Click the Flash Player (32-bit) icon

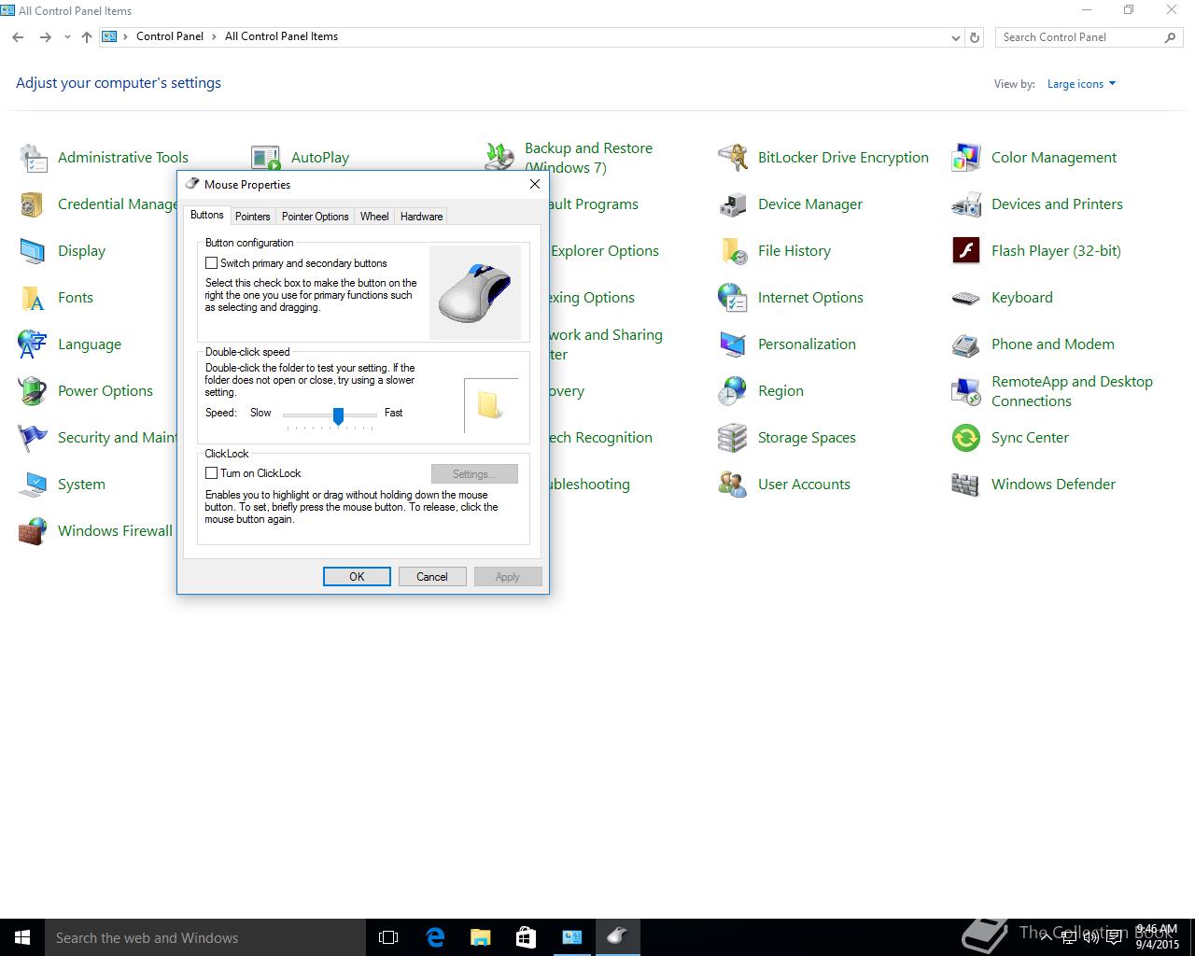[966, 251]
